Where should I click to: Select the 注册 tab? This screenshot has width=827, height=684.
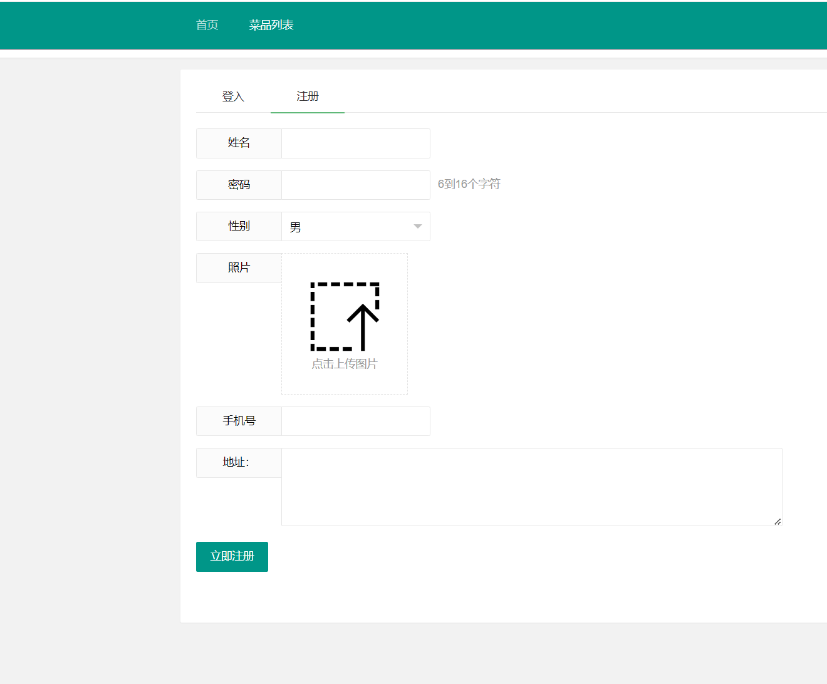pos(308,96)
